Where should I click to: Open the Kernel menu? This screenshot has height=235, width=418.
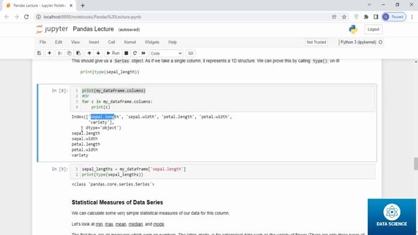pos(130,42)
